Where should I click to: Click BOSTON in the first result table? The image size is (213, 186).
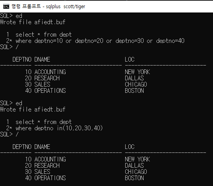point(134,91)
